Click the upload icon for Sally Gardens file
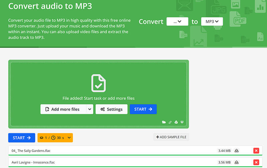The width and height of the screenshot is (267, 168). [x=237, y=151]
